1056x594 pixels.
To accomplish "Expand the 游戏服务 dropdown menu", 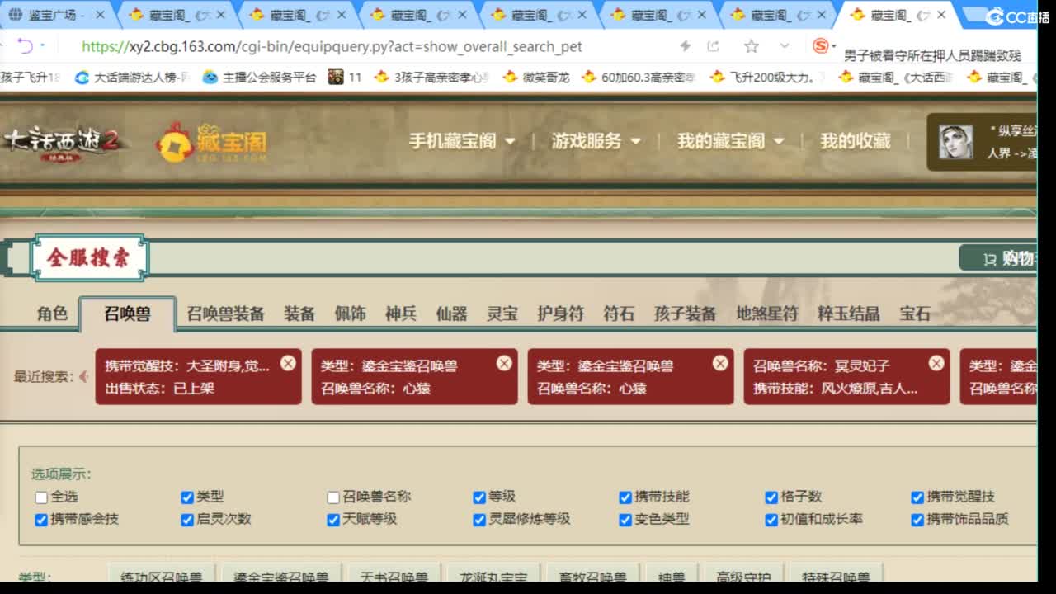I will tap(596, 141).
